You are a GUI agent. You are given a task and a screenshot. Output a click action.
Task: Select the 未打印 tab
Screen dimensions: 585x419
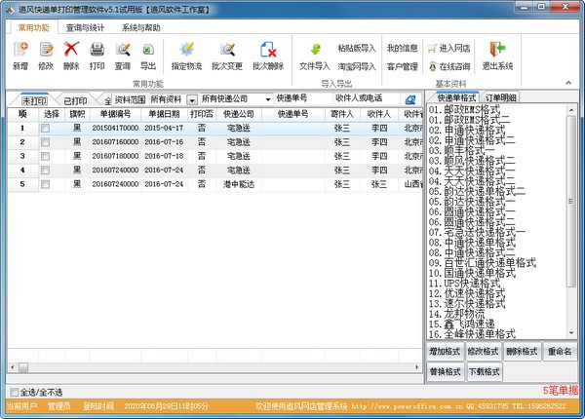[x=35, y=100]
